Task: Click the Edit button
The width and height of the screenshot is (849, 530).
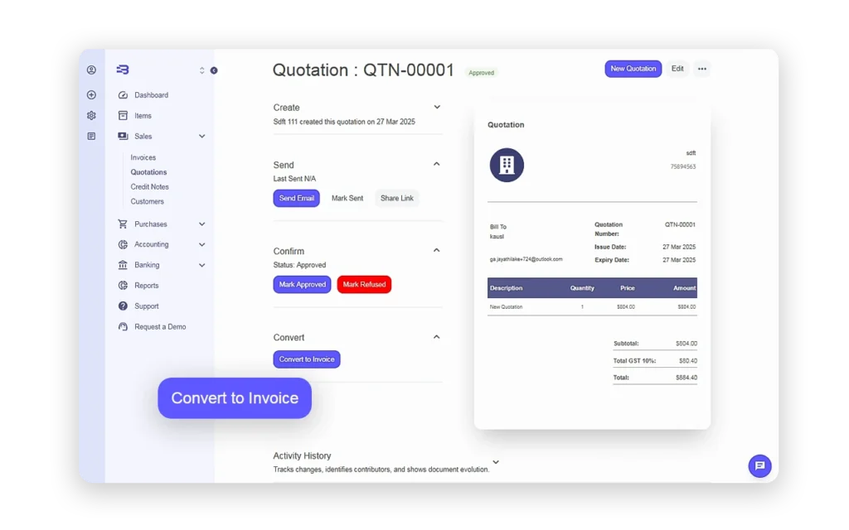Action: click(677, 69)
